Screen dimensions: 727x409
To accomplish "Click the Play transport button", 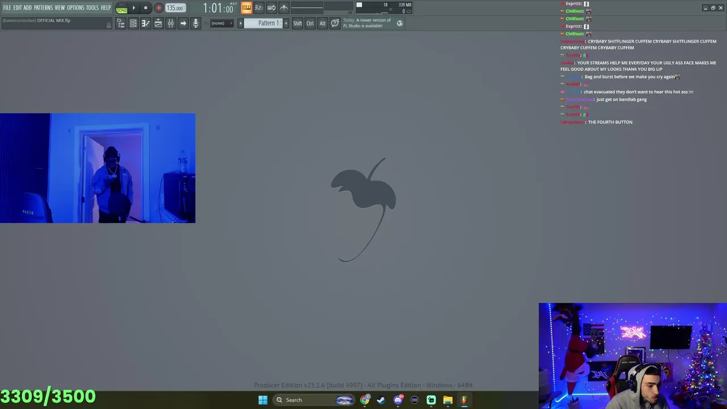I will tap(134, 8).
